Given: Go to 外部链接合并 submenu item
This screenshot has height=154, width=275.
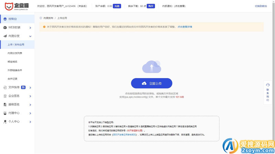Looking at the screenshot, I should click(15, 70).
